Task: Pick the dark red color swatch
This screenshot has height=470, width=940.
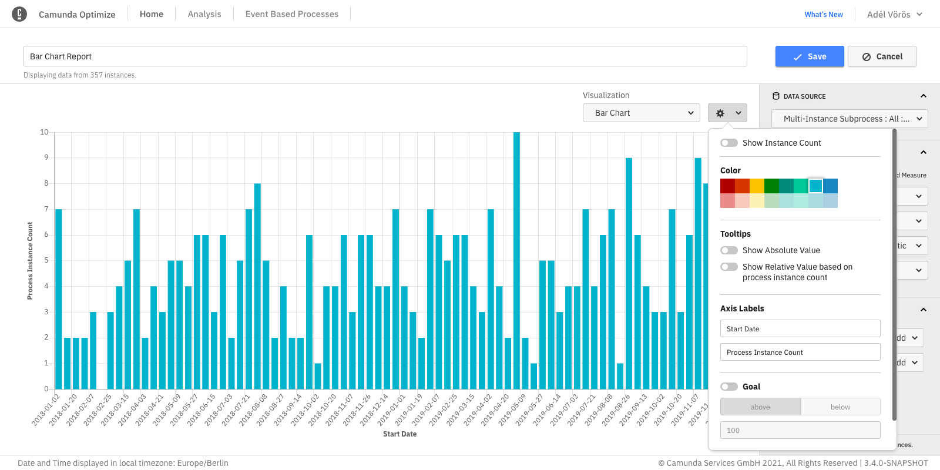Action: [x=727, y=186]
